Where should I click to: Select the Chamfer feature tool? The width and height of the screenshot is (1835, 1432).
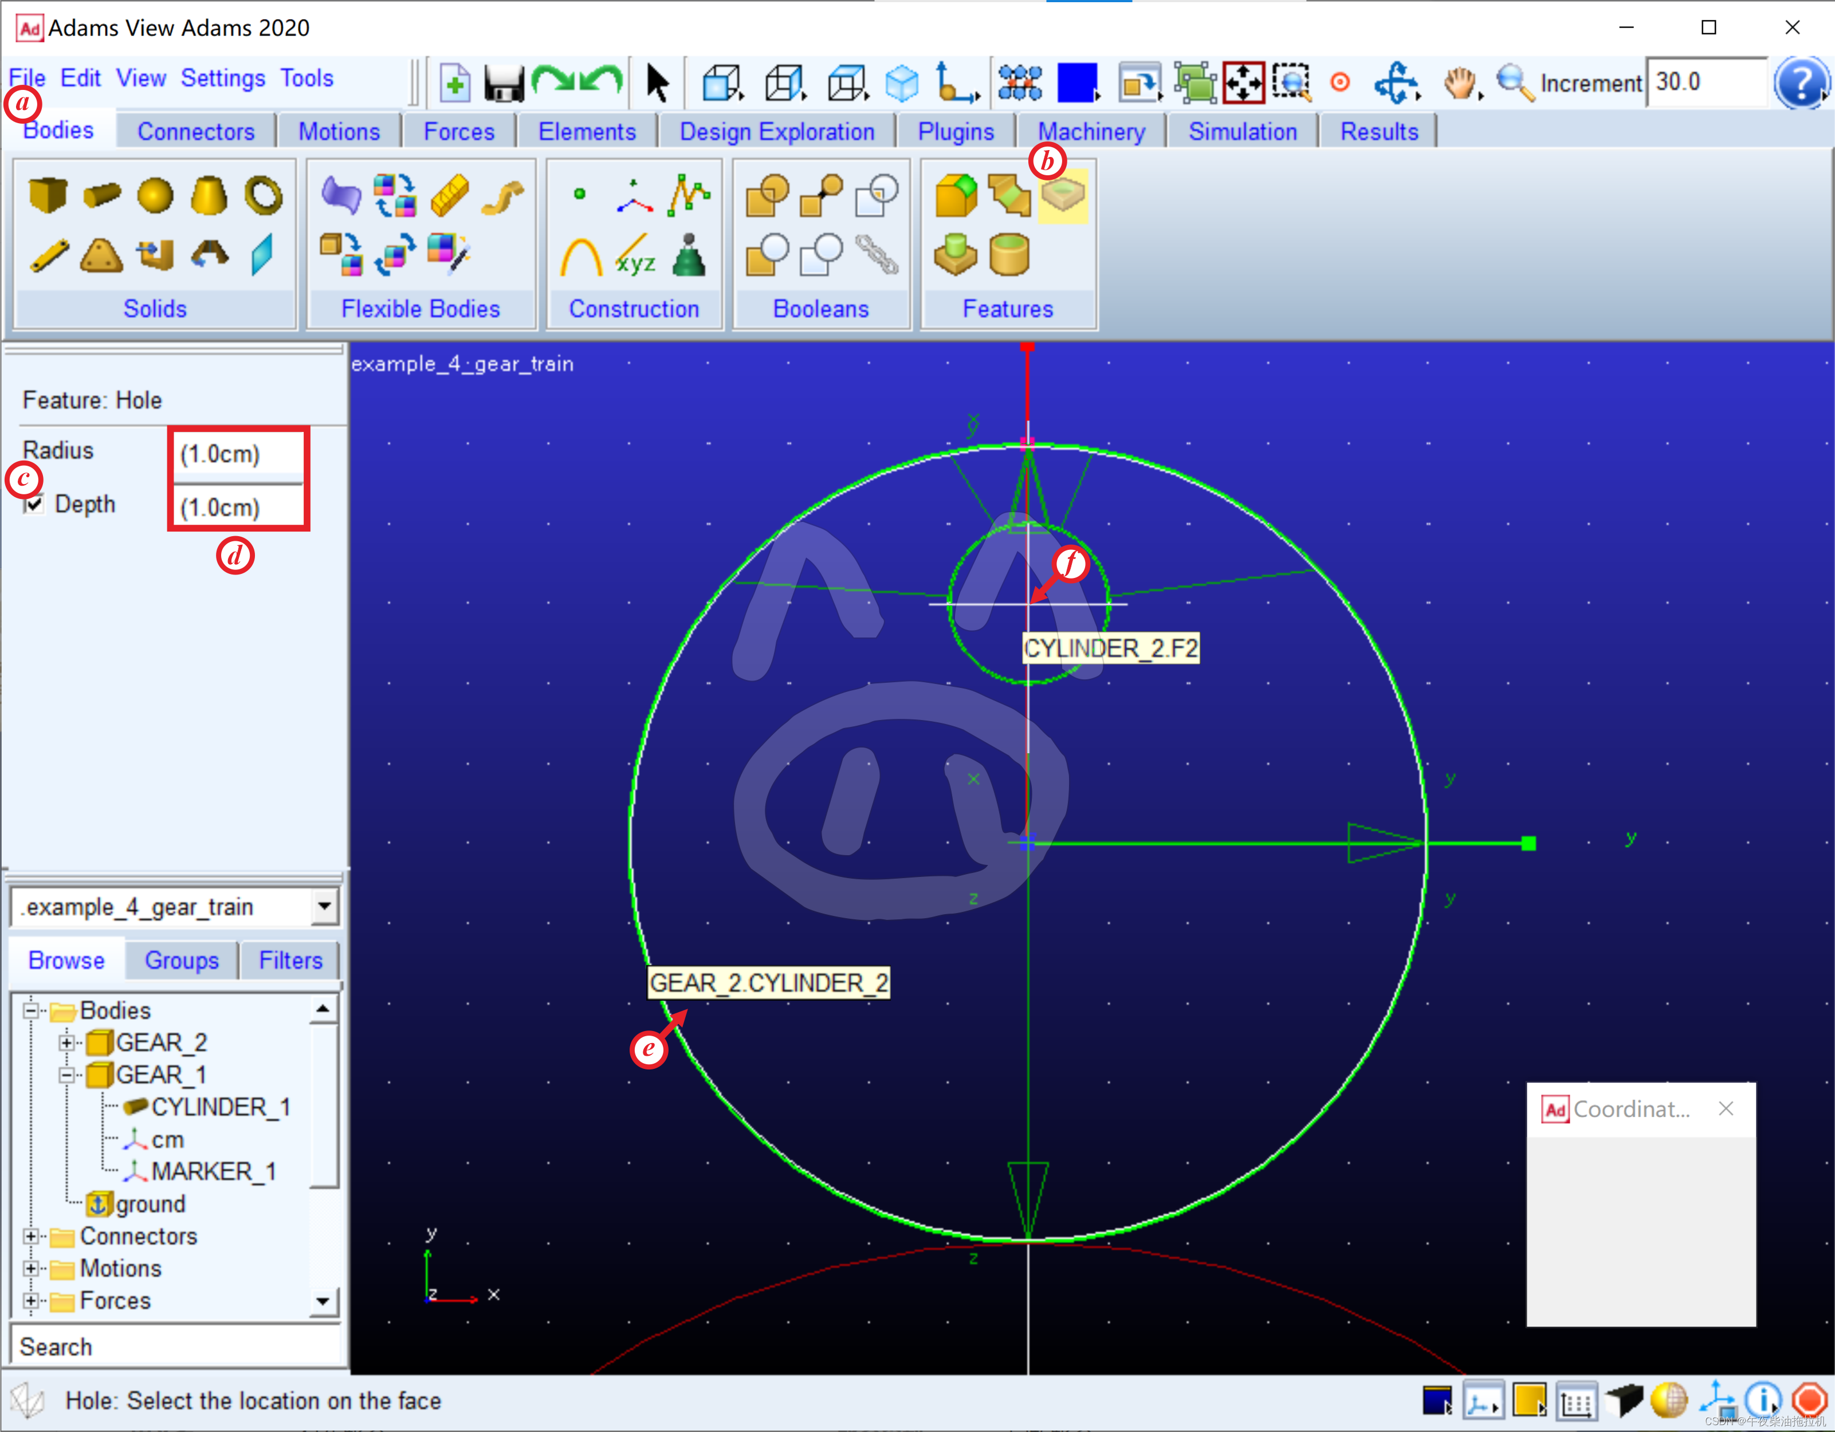tap(1009, 195)
